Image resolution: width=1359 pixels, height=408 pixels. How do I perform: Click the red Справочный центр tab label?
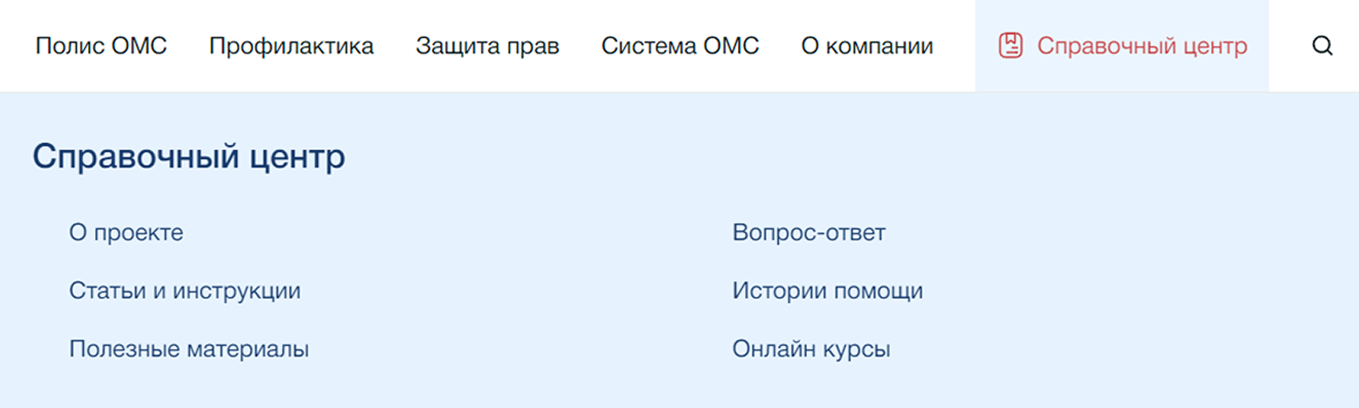tap(1142, 46)
